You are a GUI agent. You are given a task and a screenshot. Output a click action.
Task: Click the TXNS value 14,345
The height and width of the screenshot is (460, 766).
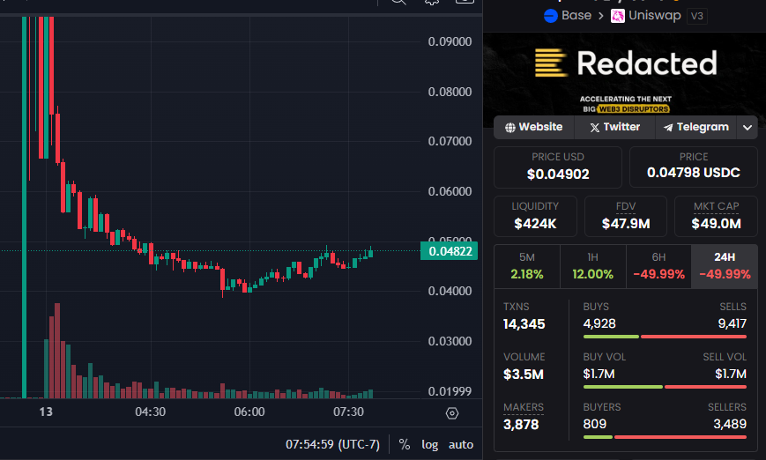tap(524, 324)
